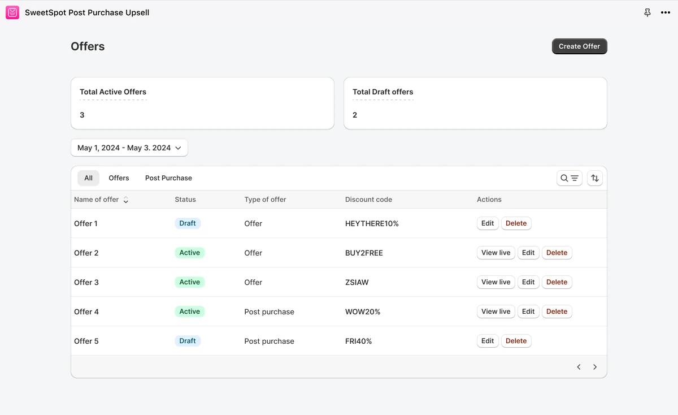Click the Offers page heading
The height and width of the screenshot is (415, 678).
pos(88,46)
